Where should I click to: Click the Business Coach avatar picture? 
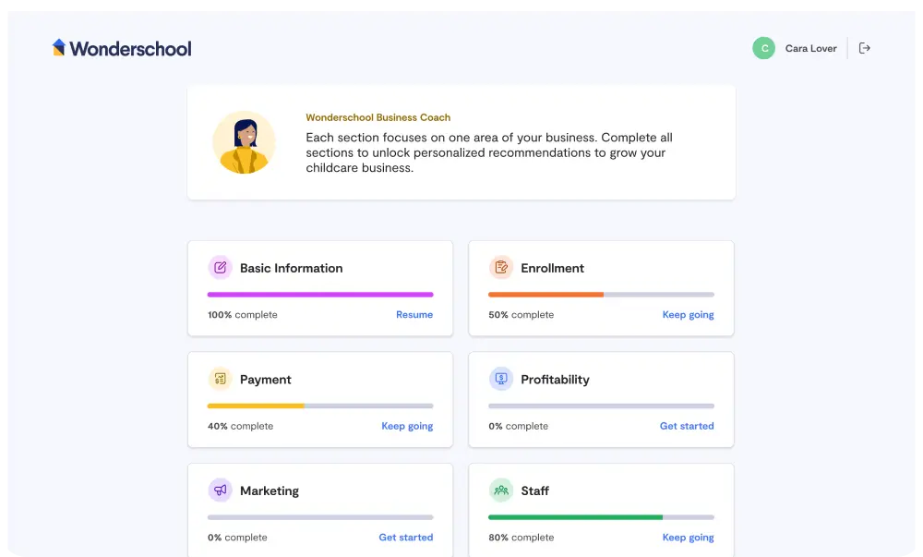click(244, 142)
